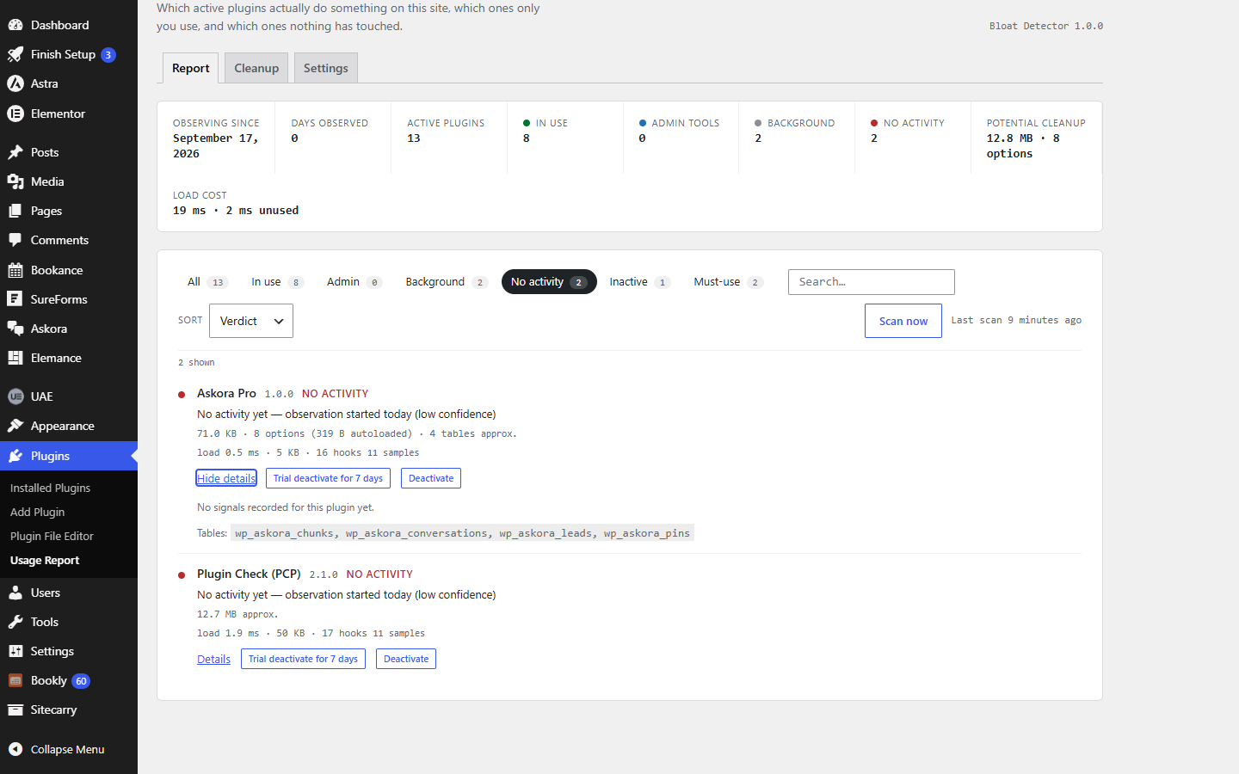
Task: Click the Users person icon
Action: pos(15,593)
